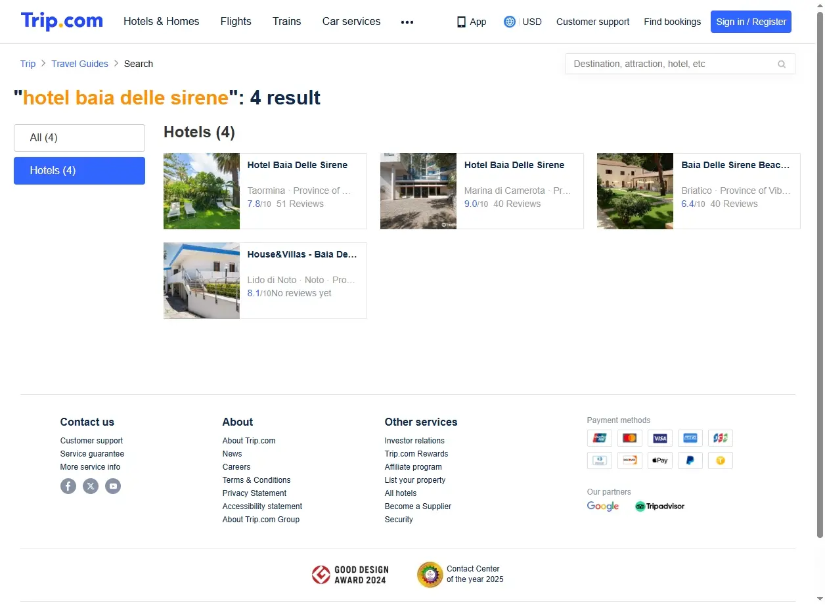This screenshot has height=605, width=825.
Task: Click the Good Design Award 2024 badge
Action: pos(350,575)
